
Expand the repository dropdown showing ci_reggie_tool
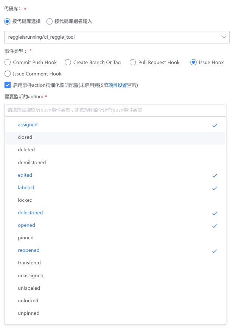113,37
